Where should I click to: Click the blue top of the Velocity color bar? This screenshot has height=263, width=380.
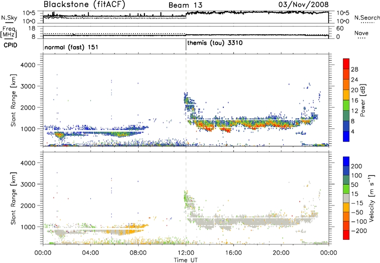(x=346, y=161)
